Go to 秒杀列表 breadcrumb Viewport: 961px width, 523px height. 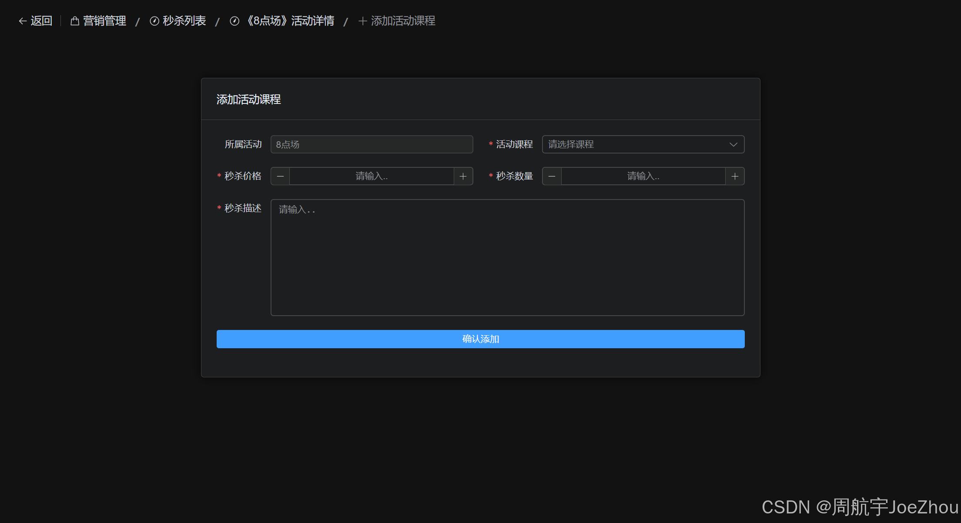coord(178,21)
